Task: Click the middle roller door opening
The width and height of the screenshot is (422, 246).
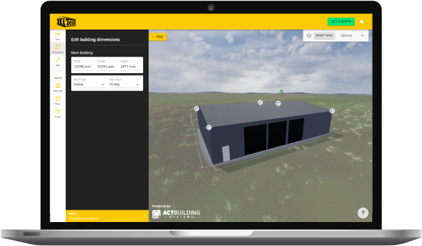Action: pyautogui.click(x=278, y=135)
